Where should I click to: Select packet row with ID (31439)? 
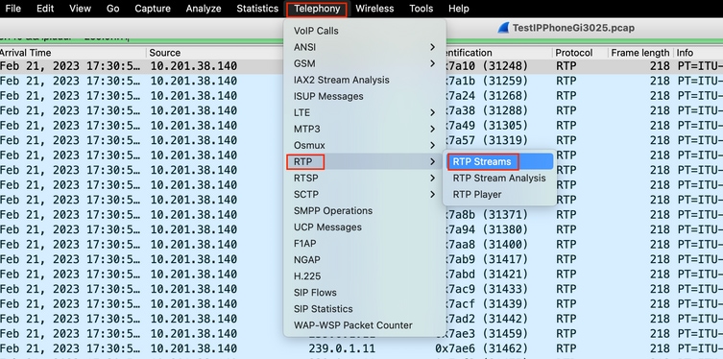(x=361, y=303)
